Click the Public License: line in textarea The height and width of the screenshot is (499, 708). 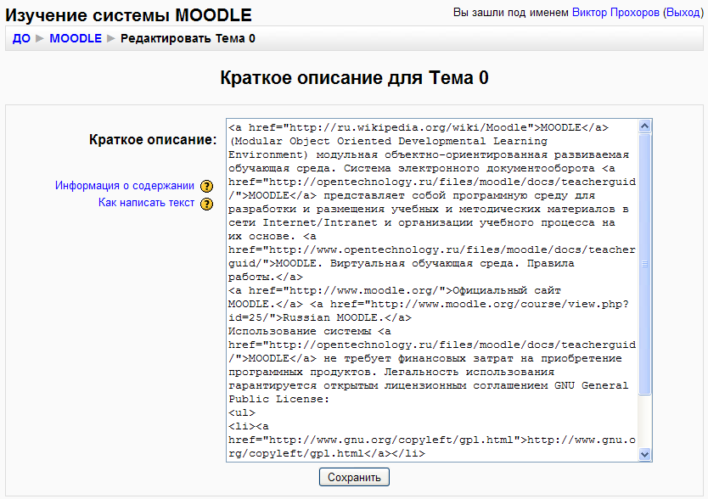(x=279, y=399)
